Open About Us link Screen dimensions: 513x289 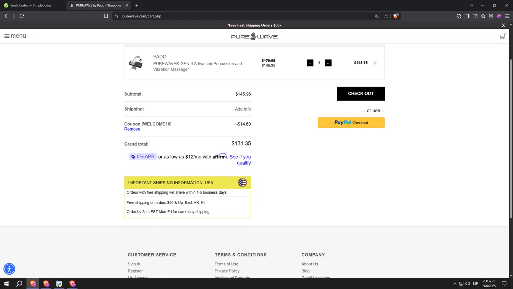(x=310, y=264)
